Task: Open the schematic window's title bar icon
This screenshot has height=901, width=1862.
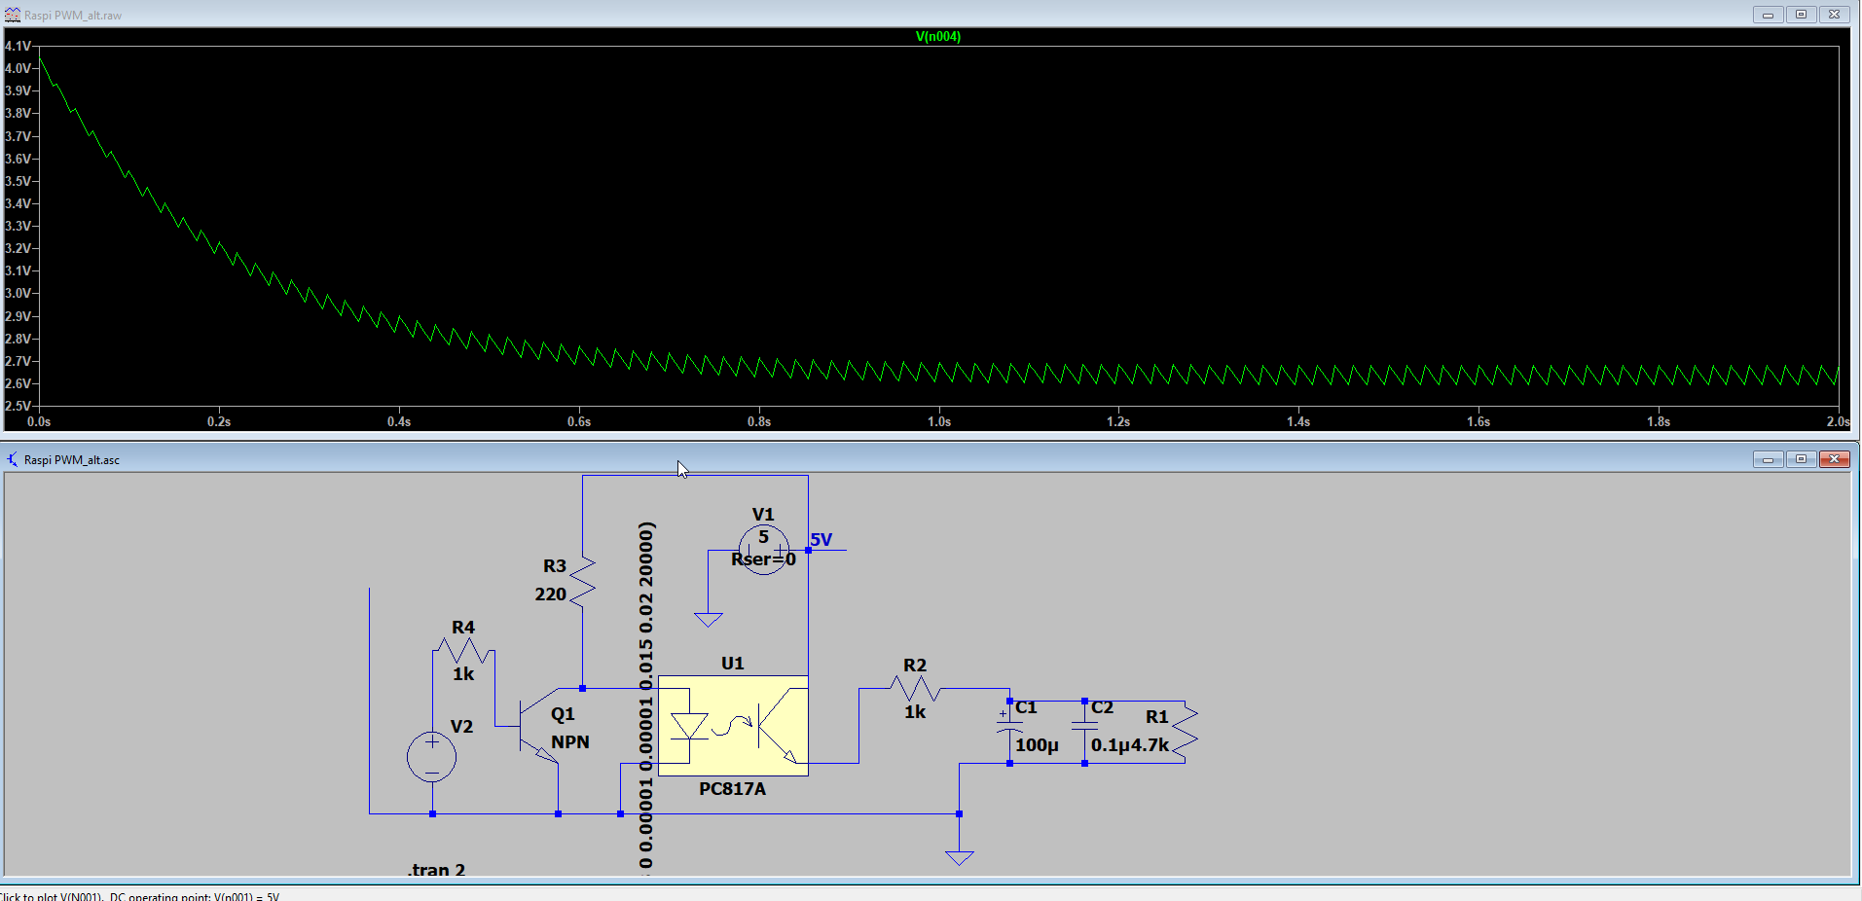Action: click(13, 459)
